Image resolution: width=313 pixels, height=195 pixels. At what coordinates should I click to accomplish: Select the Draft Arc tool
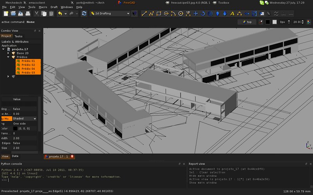tap(173, 14)
